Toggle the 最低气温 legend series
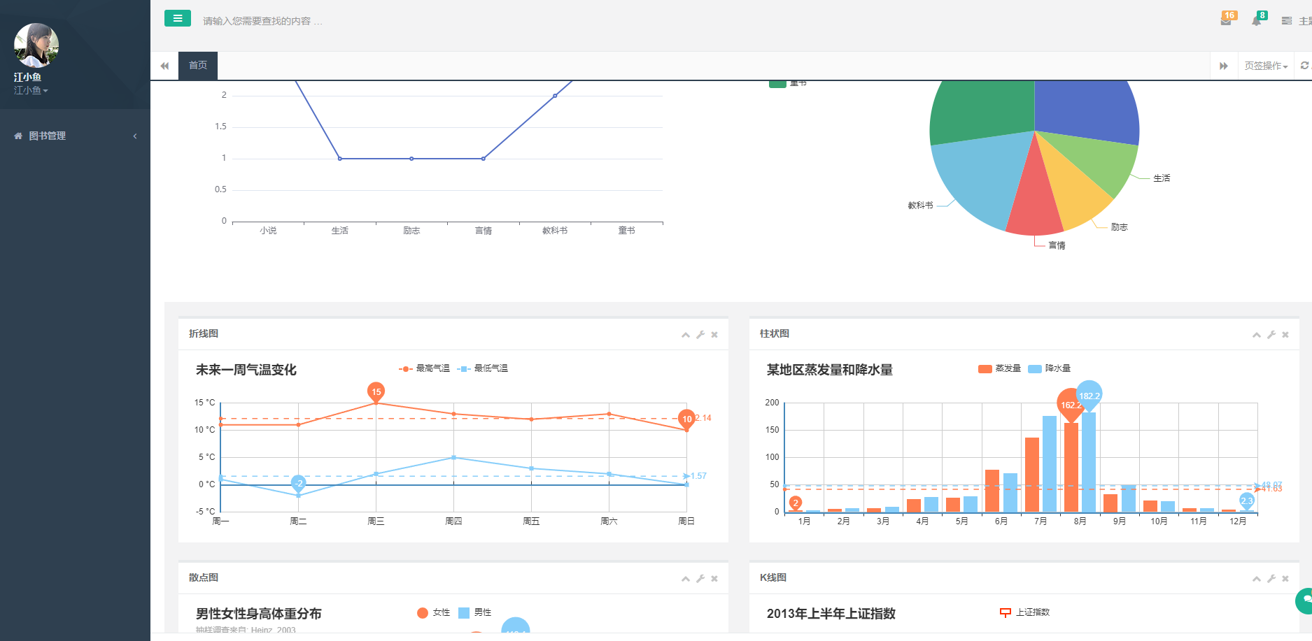Viewport: 1312px width, 641px height. 482,368
